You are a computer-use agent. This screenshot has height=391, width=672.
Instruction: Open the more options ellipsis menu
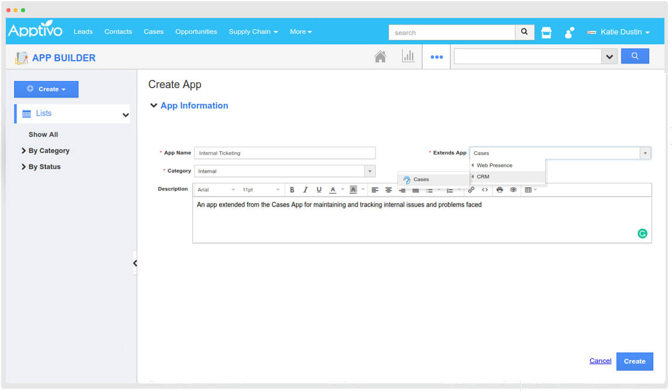point(436,56)
